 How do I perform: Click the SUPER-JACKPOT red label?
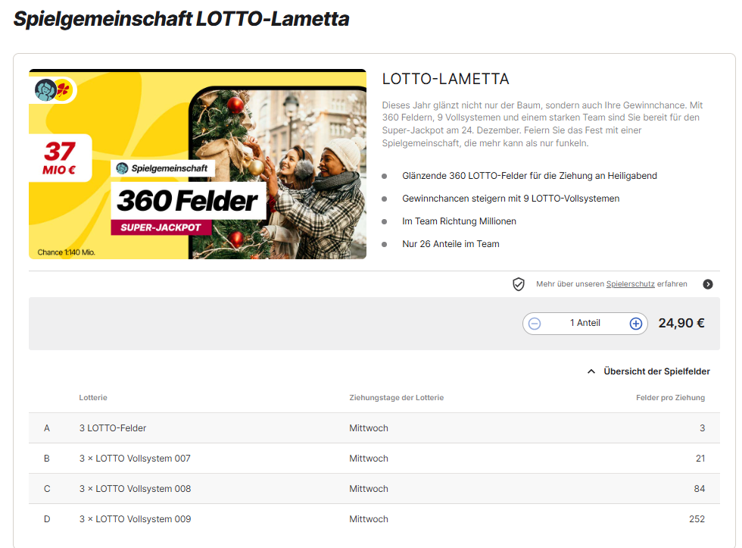(x=161, y=227)
